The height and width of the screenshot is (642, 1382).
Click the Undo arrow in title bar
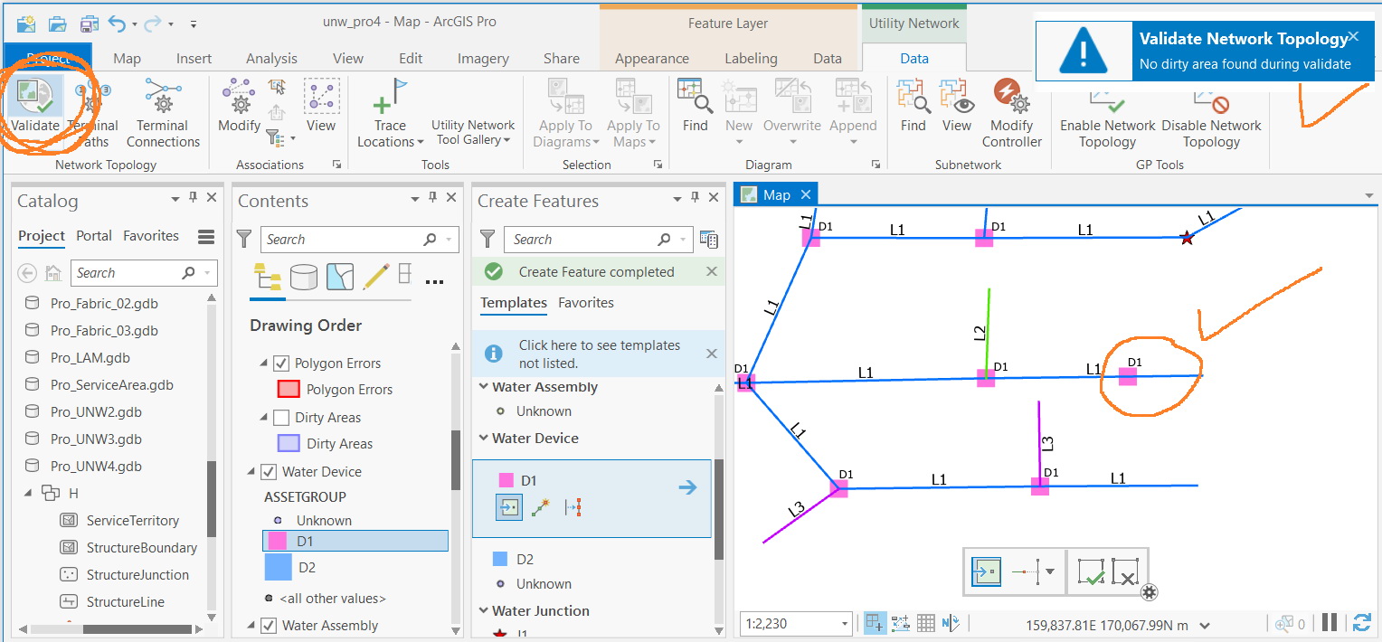[x=117, y=24]
